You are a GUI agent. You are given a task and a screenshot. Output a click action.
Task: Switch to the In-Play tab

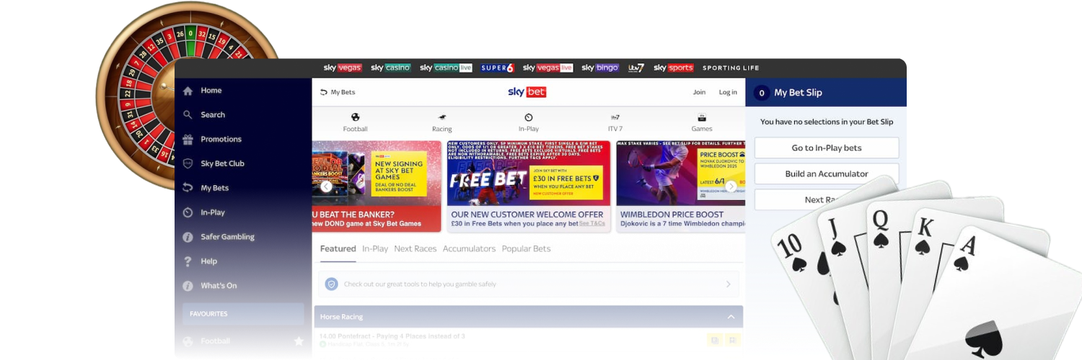coord(375,249)
